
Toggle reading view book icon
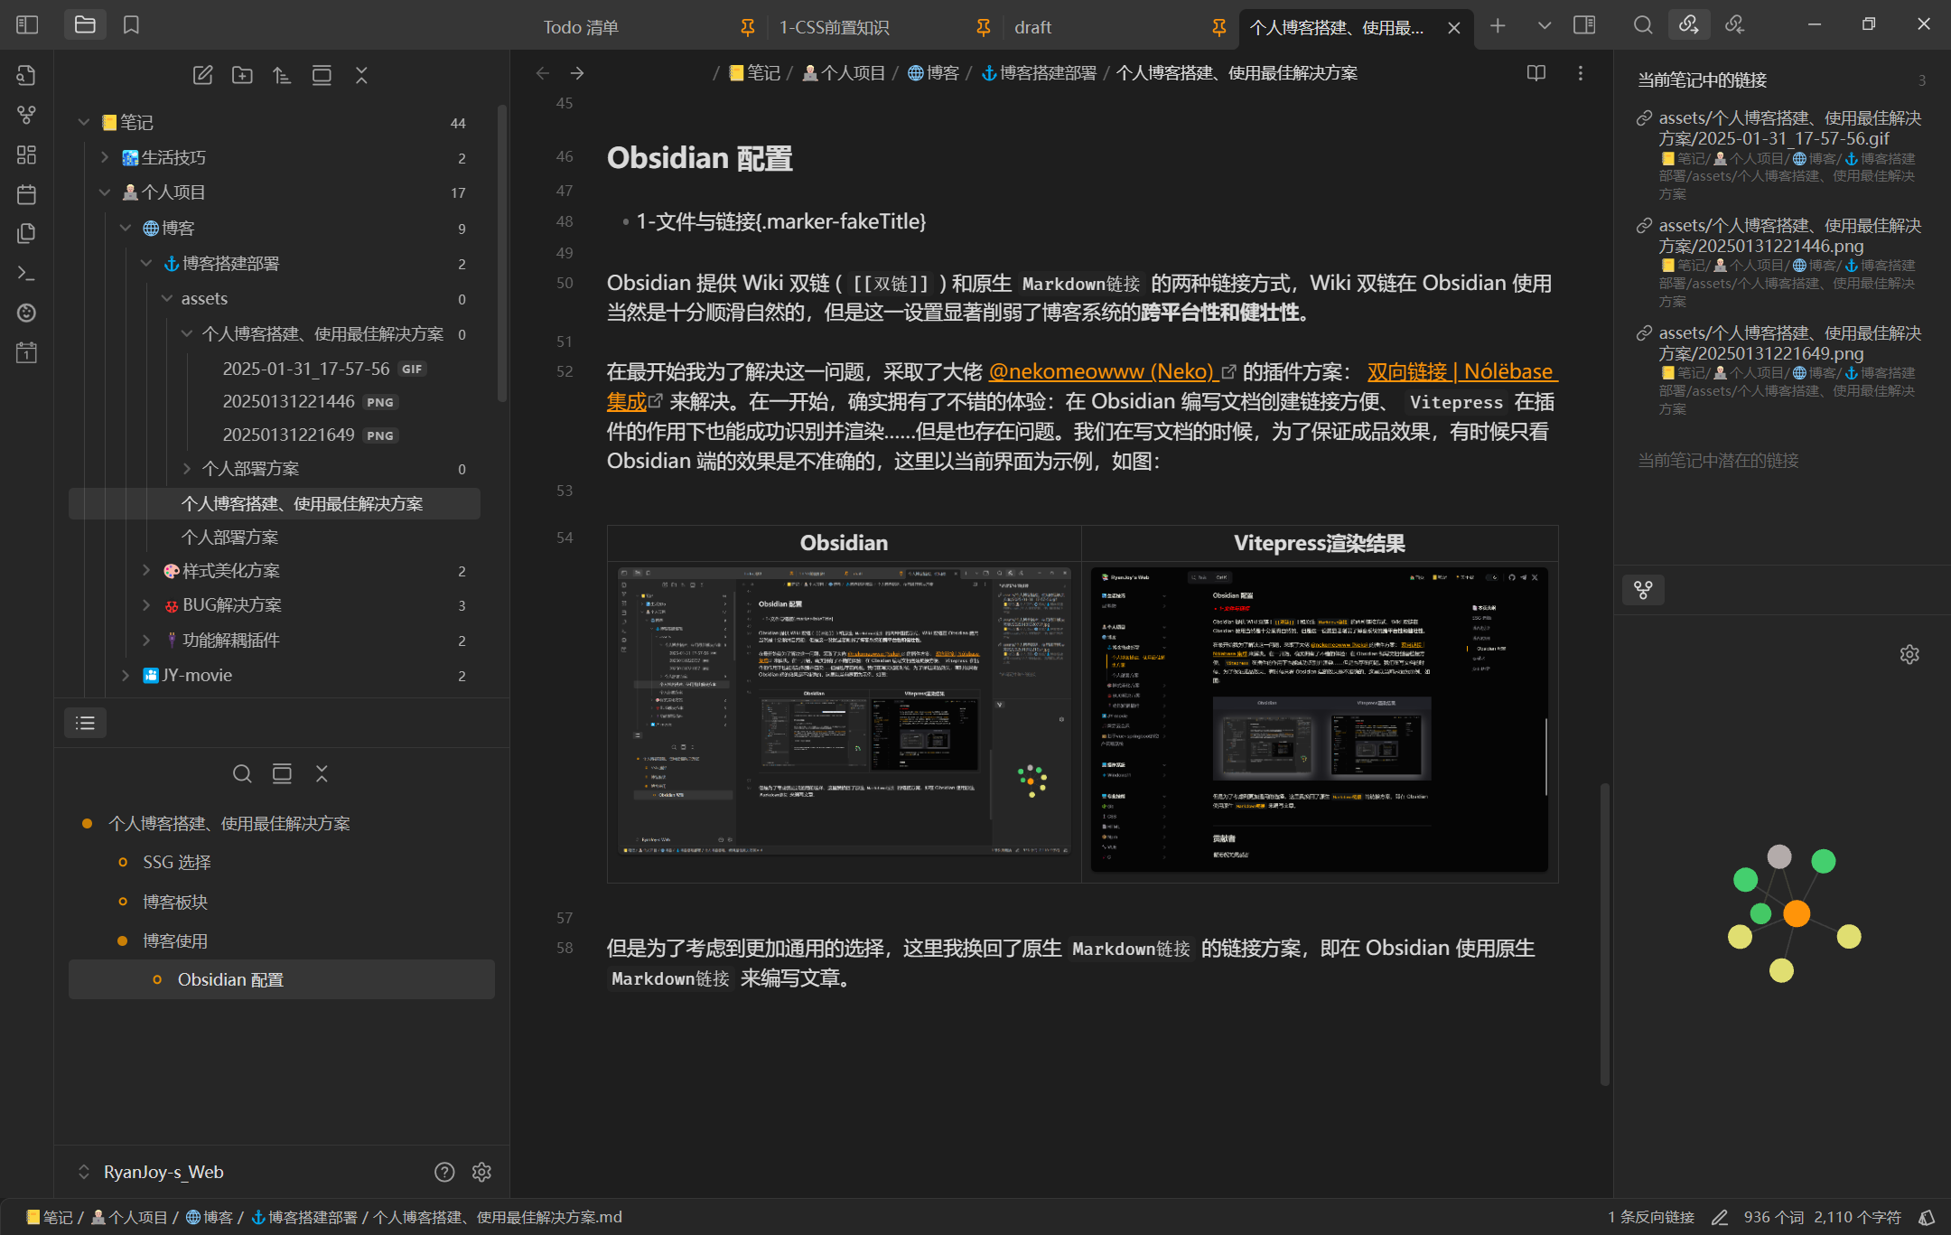point(1536,73)
